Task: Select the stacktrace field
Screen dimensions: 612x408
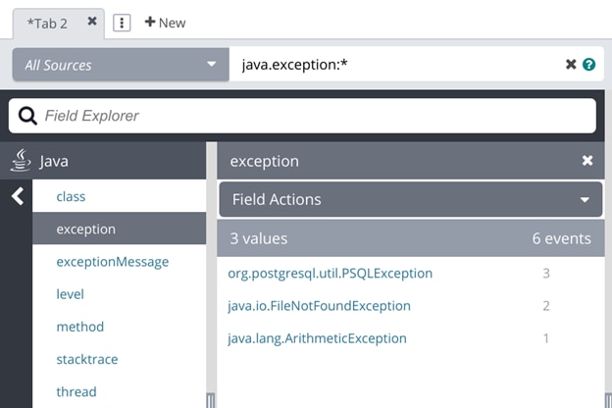Action: [86, 359]
